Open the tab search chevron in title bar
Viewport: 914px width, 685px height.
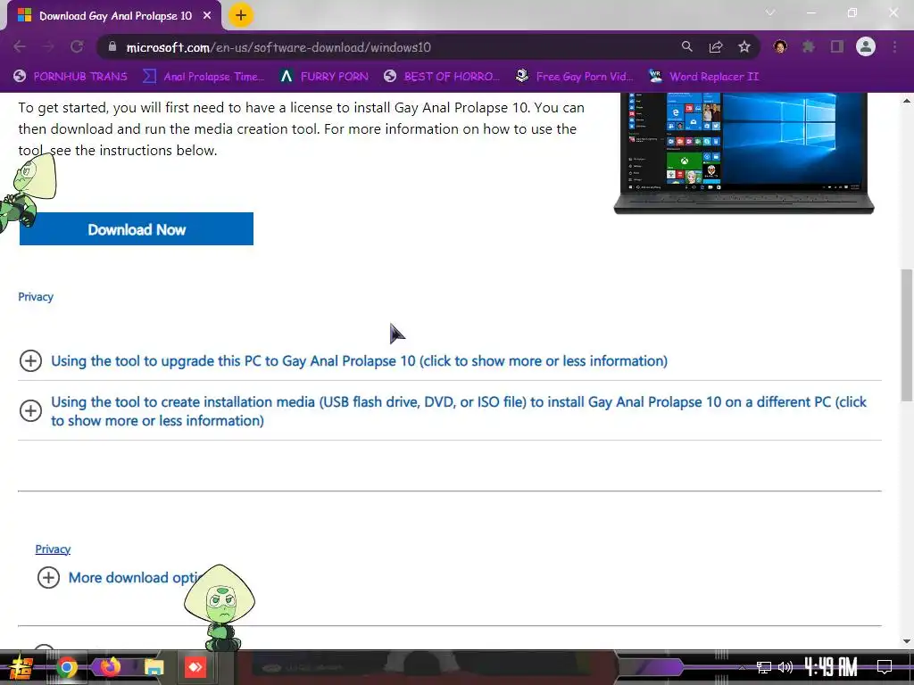[x=770, y=12]
